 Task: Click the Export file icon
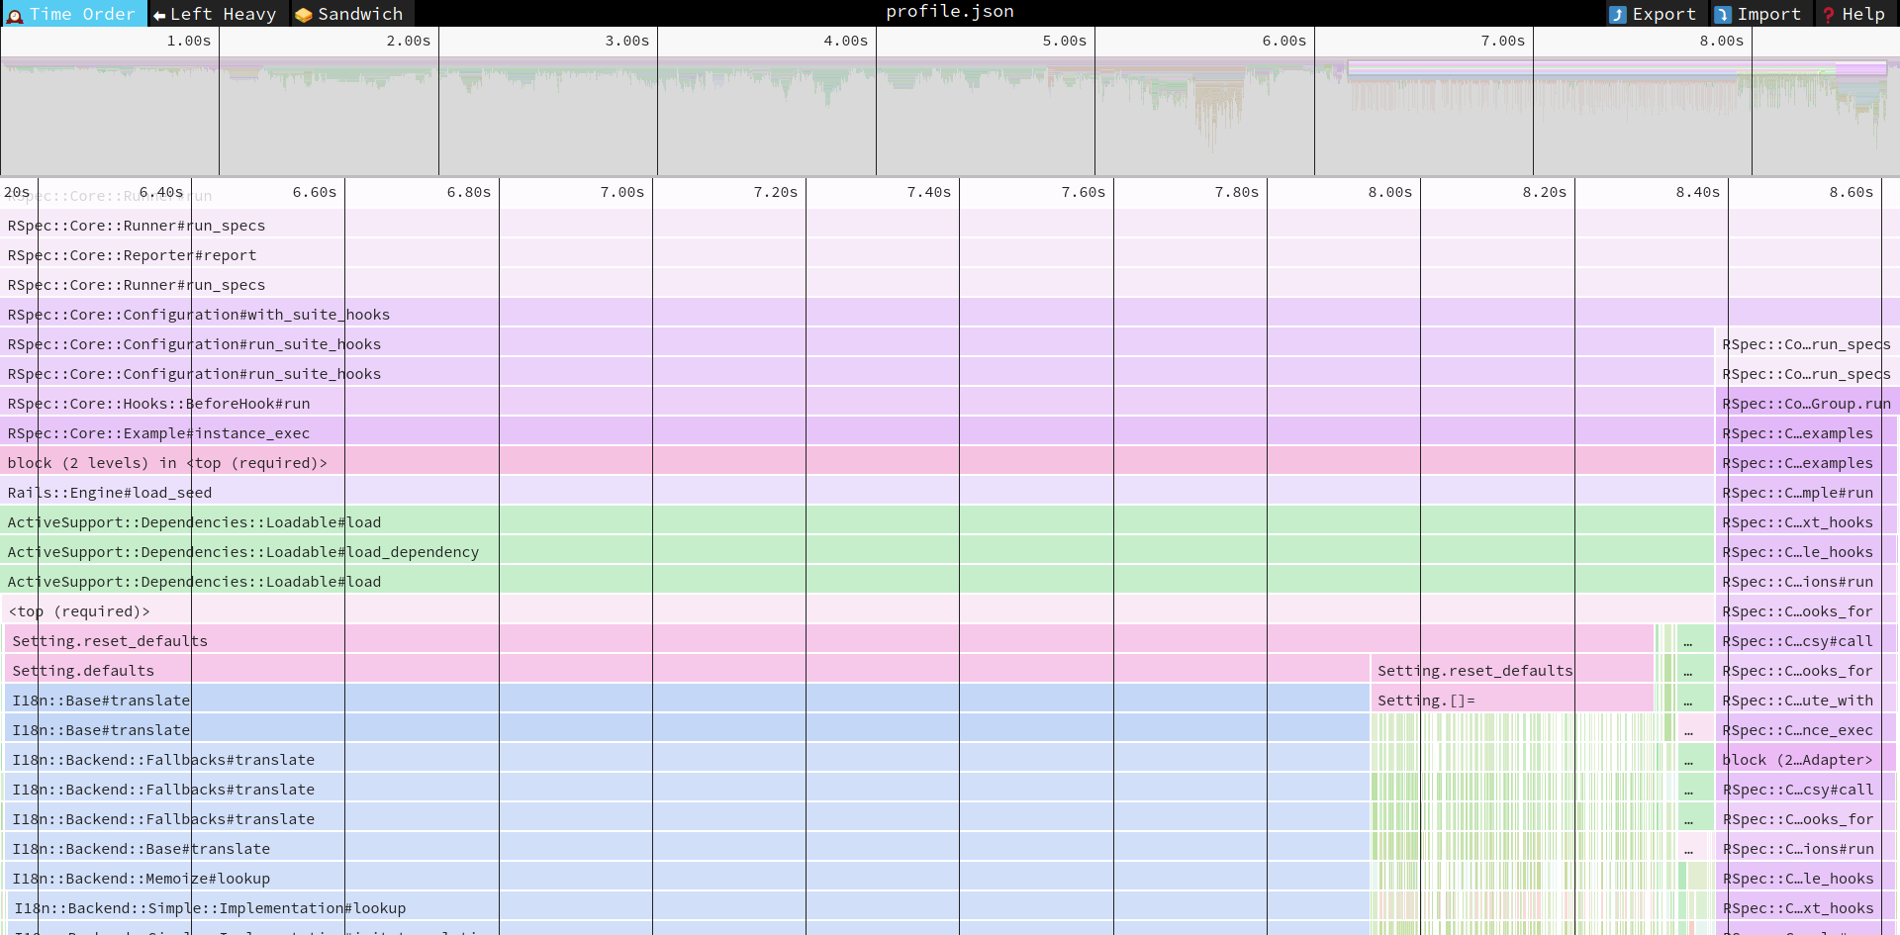[x=1618, y=15]
